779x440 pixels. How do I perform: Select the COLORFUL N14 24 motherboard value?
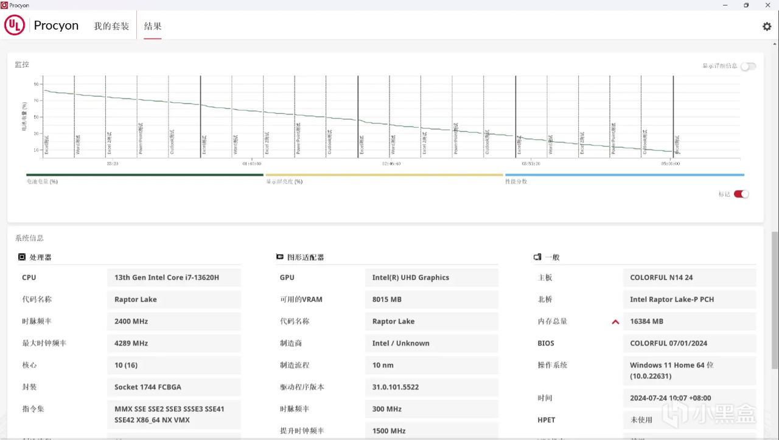690,278
